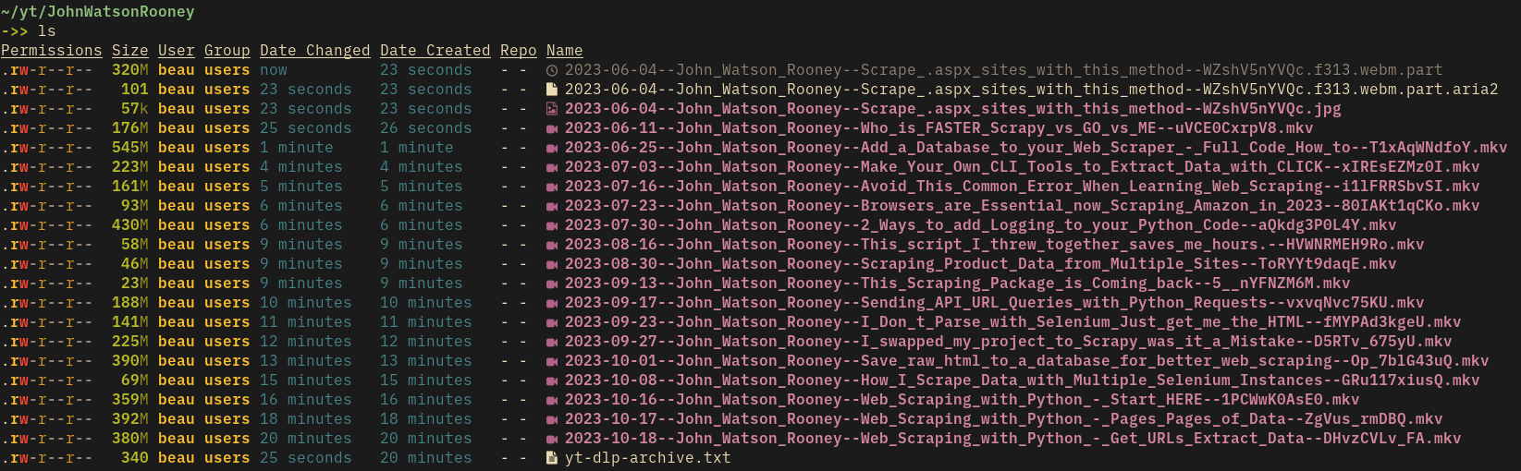
Task: Click the file name ending in f313.webm.part
Action: pyautogui.click(x=1004, y=70)
